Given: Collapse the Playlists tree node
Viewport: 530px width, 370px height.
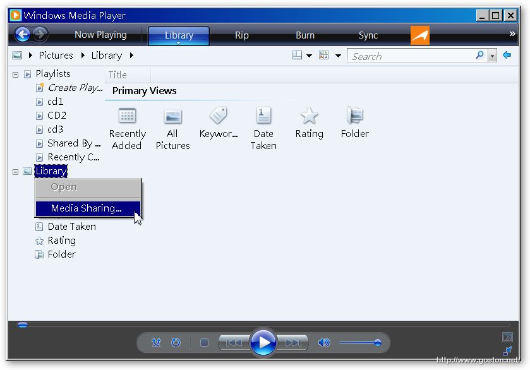Looking at the screenshot, I should [x=15, y=75].
